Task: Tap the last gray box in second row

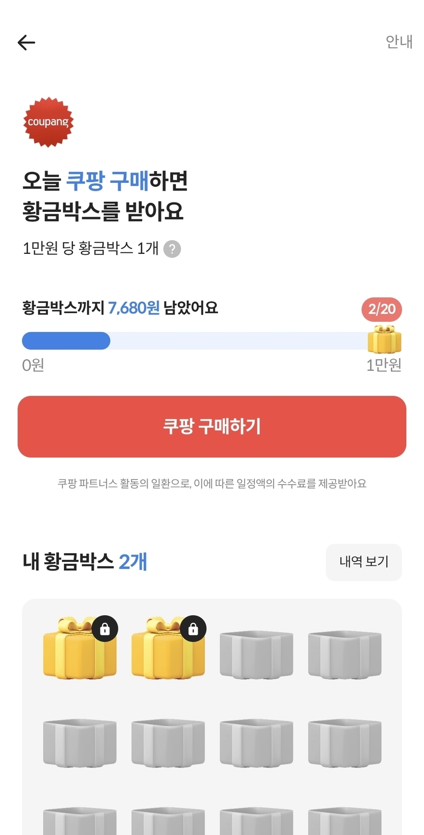Action: tap(345, 743)
